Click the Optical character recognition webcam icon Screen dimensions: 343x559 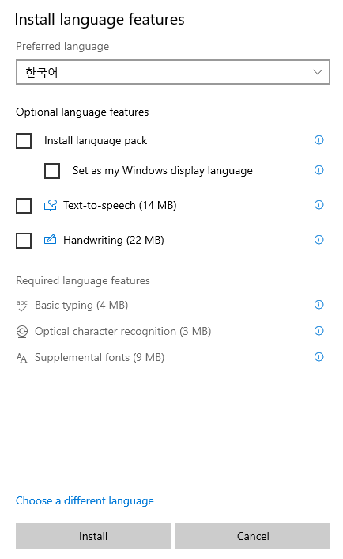click(22, 332)
